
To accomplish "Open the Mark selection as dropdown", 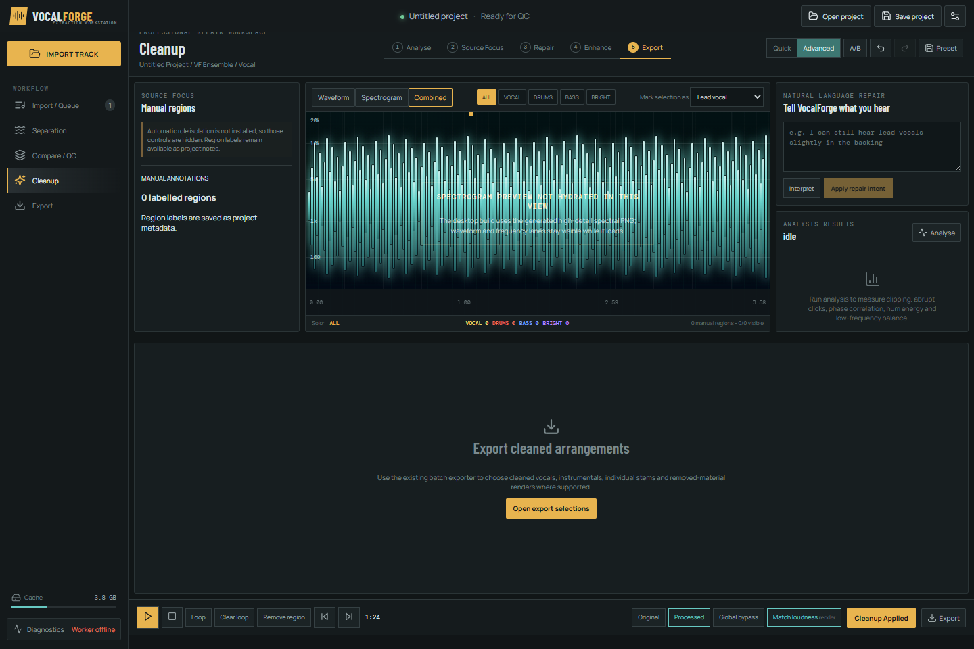I will (x=726, y=97).
